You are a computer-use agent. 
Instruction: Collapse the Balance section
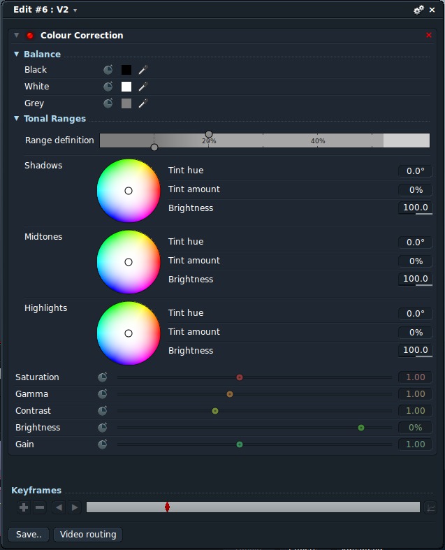(x=17, y=55)
